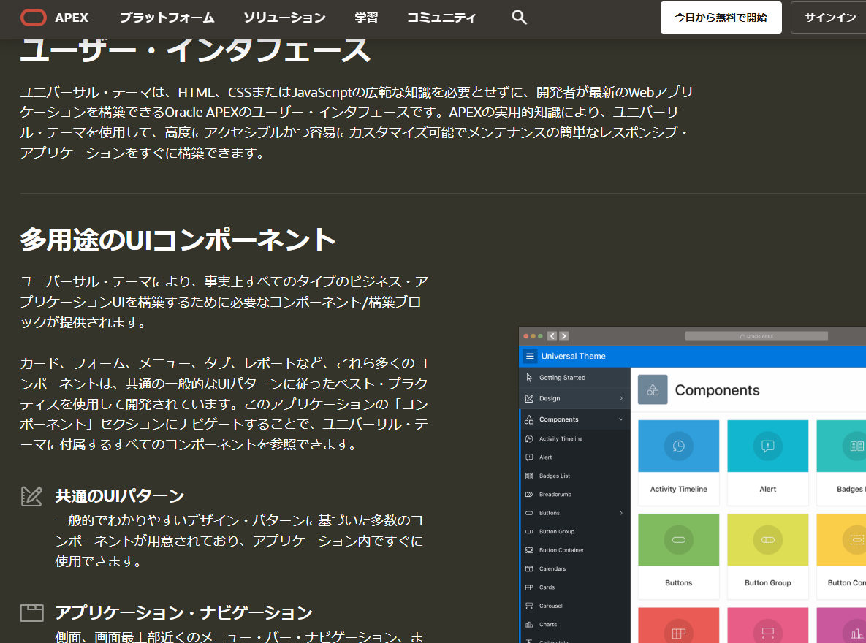Toggle hamburger menu in Universal Theme header
The image size is (866, 643).
click(531, 357)
